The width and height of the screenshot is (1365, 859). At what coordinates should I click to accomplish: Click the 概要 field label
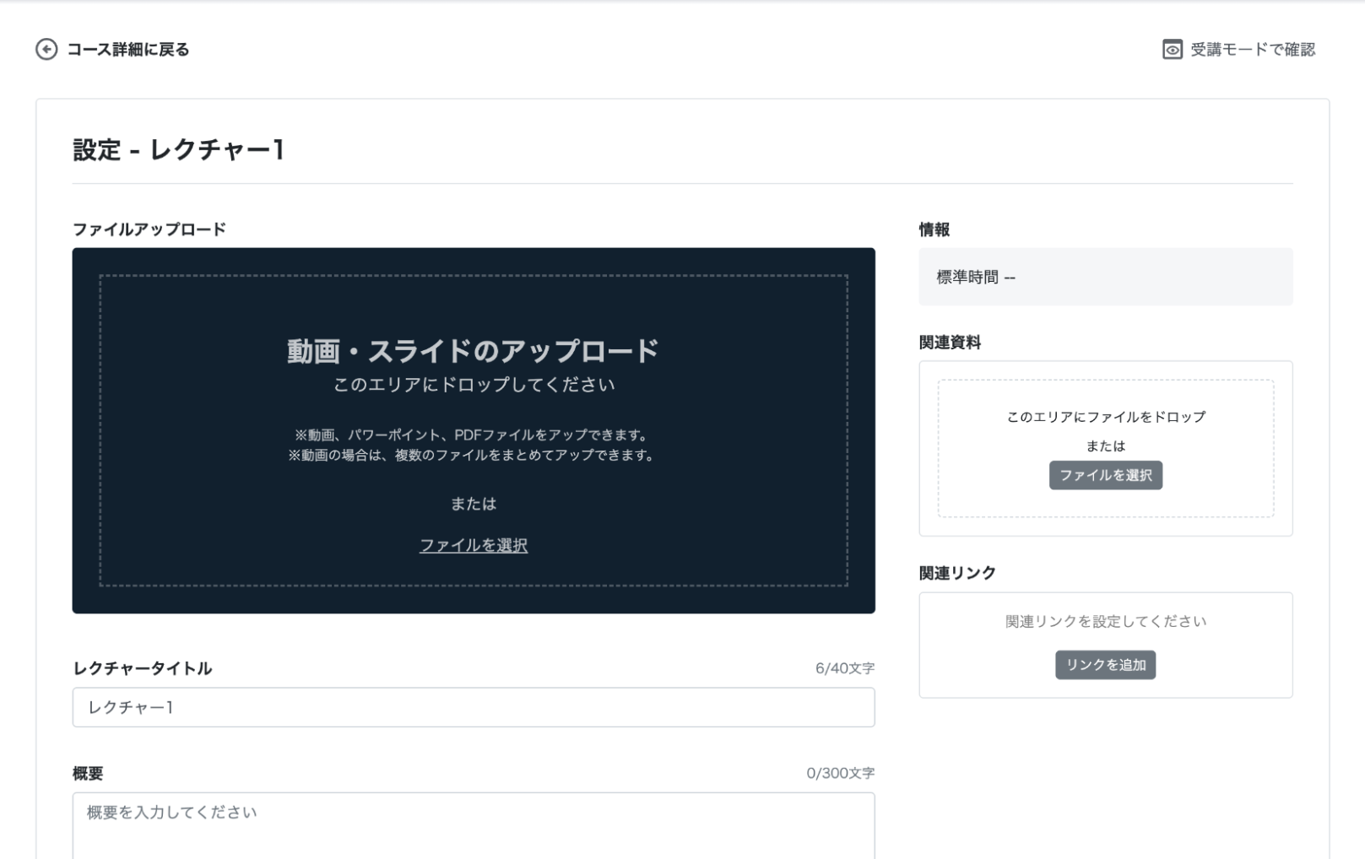coord(88,773)
